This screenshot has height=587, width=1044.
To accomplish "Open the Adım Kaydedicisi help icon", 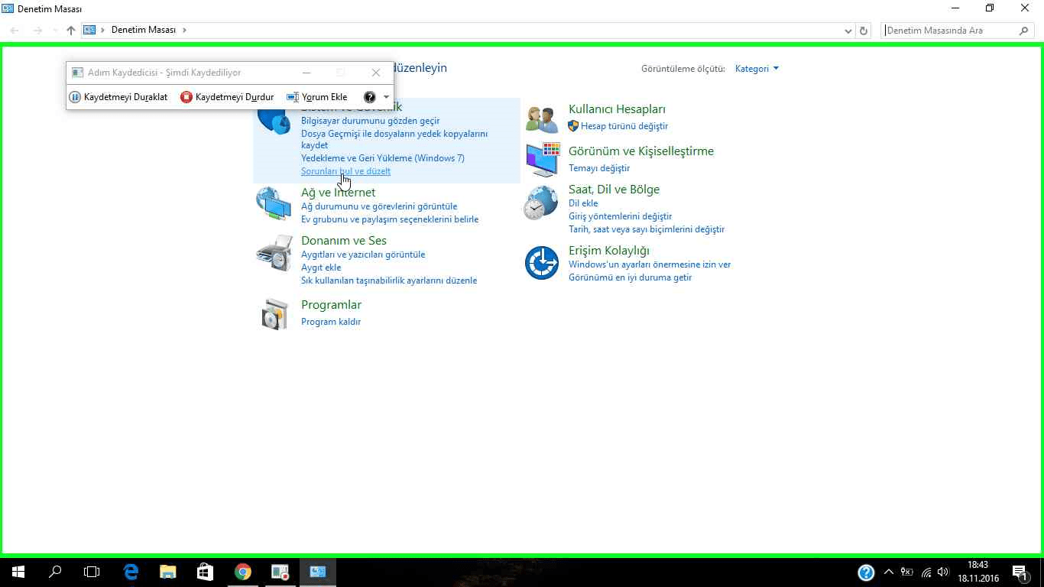I will pos(370,97).
